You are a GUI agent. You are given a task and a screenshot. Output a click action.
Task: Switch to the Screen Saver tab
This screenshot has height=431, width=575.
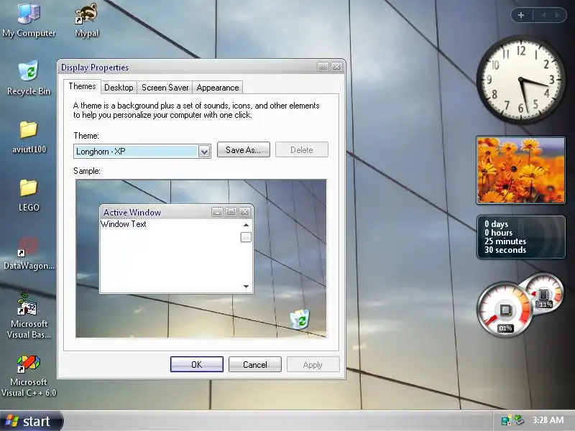coord(165,88)
